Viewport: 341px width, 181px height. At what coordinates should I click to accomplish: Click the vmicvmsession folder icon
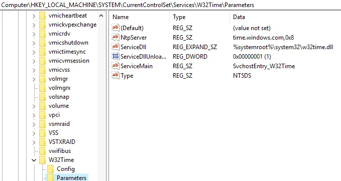coord(42,61)
